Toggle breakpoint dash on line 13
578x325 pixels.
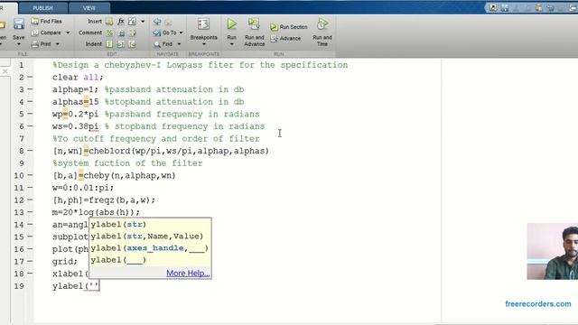[30, 212]
